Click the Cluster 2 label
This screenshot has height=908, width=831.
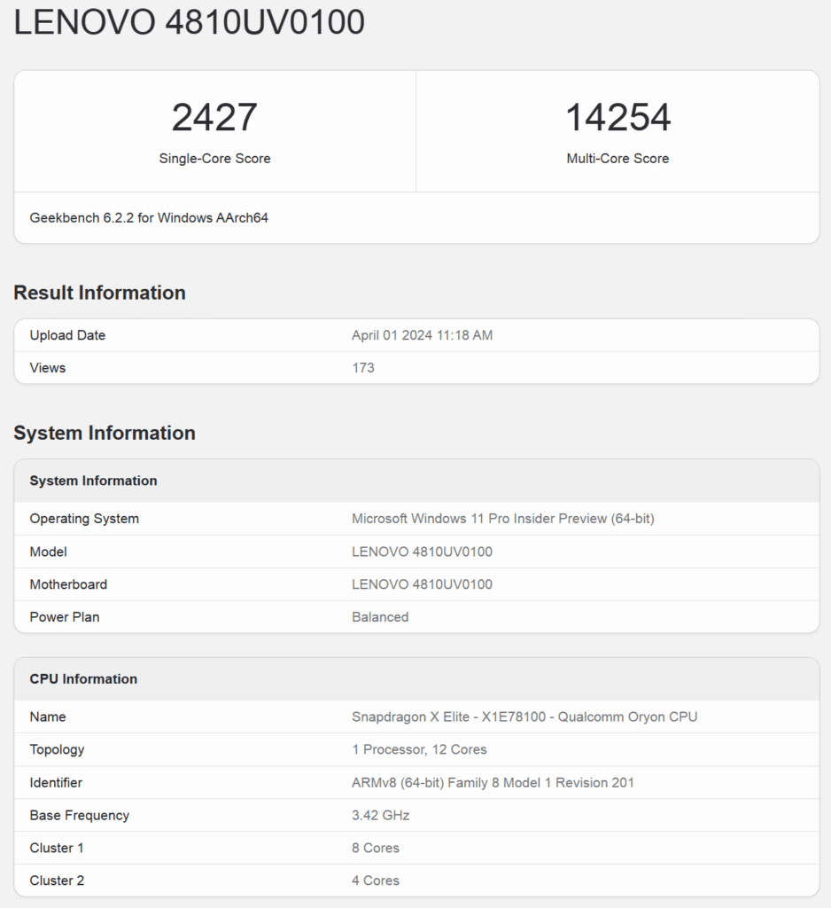(57, 881)
